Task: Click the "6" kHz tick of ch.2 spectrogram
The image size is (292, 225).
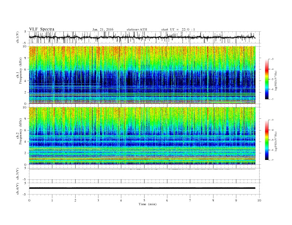Action: coord(26,130)
